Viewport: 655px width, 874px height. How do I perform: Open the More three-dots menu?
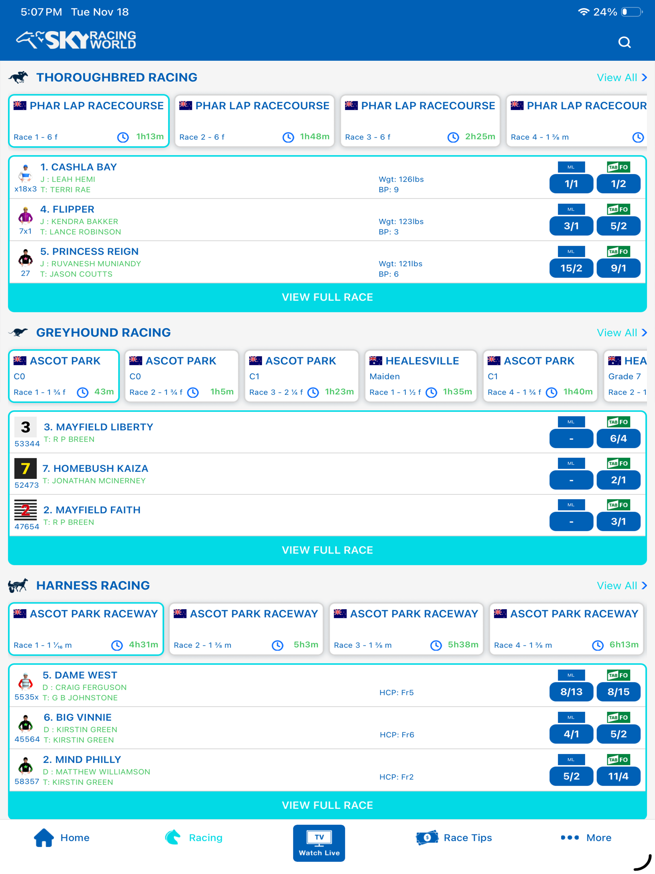tap(570, 837)
